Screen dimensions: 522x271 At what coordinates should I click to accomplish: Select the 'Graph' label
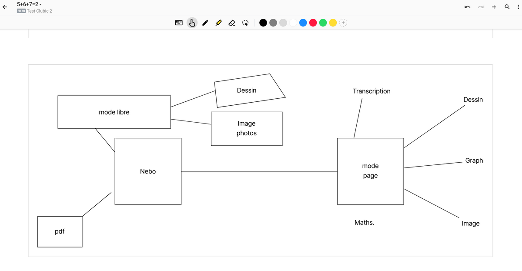[474, 161]
